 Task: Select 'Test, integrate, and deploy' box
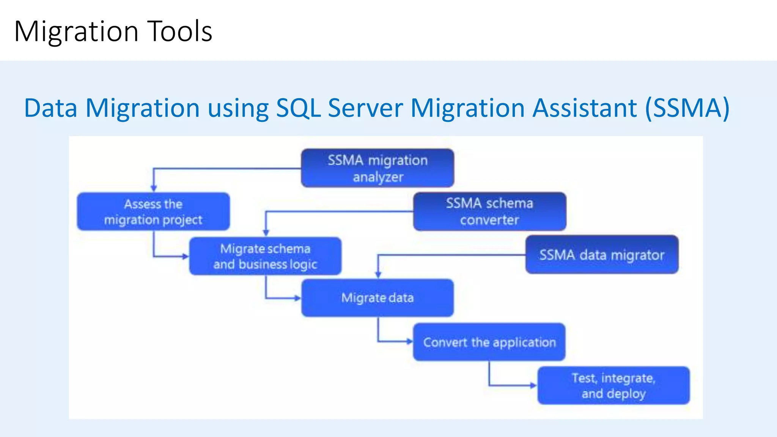(x=613, y=385)
